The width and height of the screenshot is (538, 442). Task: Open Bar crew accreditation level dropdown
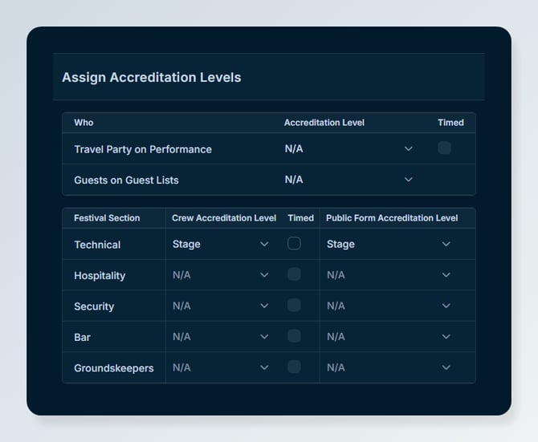pyautogui.click(x=221, y=336)
